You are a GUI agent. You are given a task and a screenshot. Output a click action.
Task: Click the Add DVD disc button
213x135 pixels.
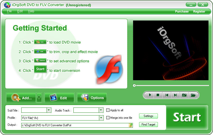[21, 98]
